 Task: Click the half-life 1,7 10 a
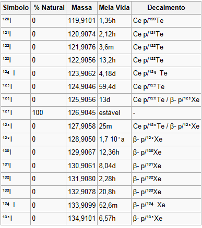pos(112,139)
